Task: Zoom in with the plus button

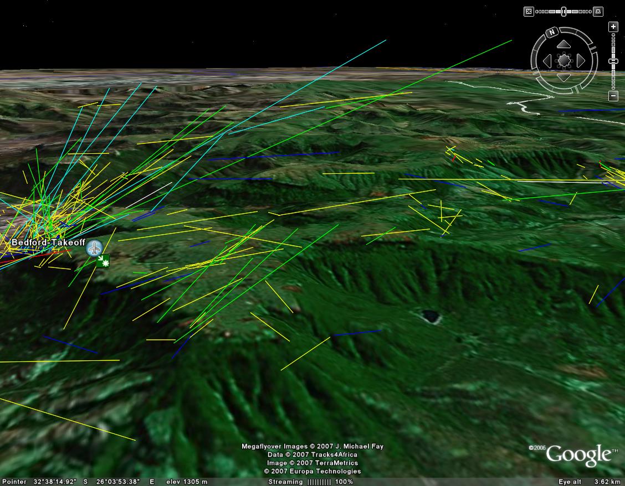Action: 613,27
